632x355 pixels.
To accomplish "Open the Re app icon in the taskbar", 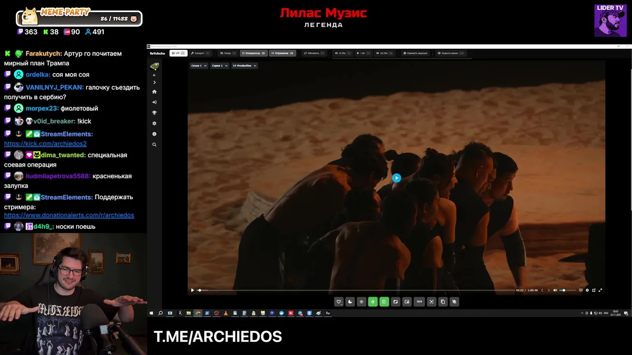I will click(328, 313).
